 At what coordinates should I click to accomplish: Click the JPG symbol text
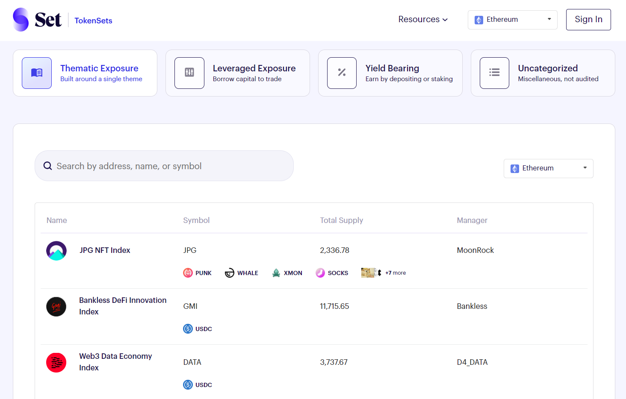click(190, 250)
